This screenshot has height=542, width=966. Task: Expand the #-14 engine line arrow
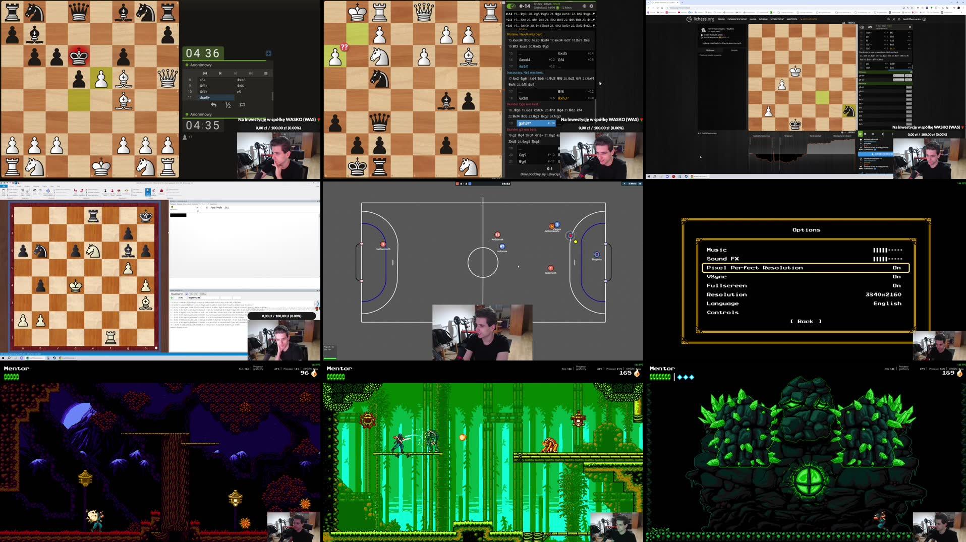(x=594, y=14)
